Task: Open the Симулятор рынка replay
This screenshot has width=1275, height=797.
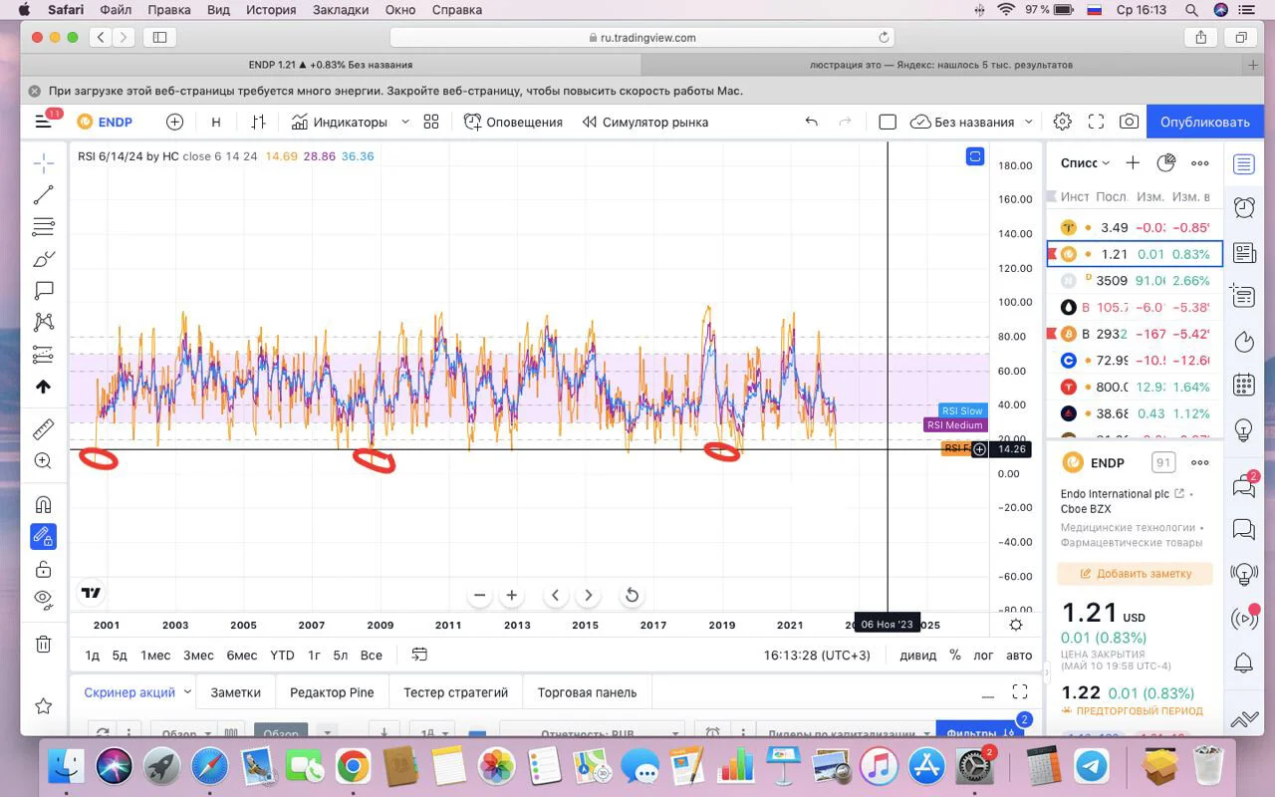Action: coord(645,122)
